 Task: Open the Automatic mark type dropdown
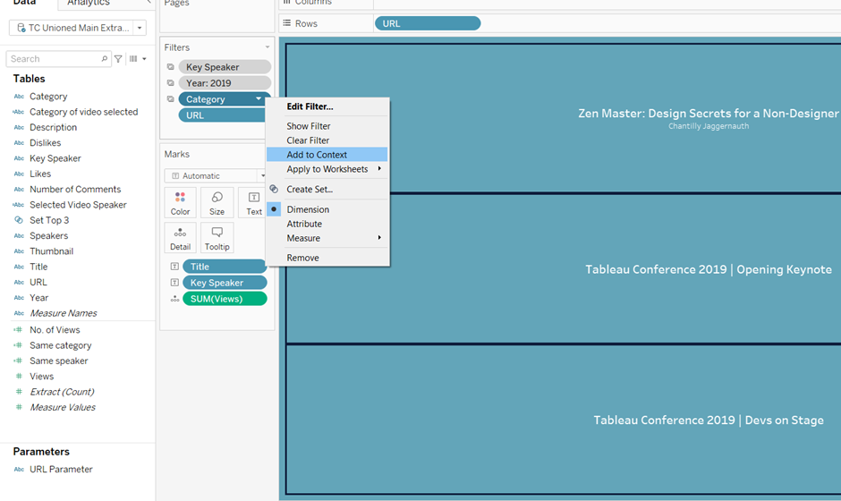coord(262,176)
